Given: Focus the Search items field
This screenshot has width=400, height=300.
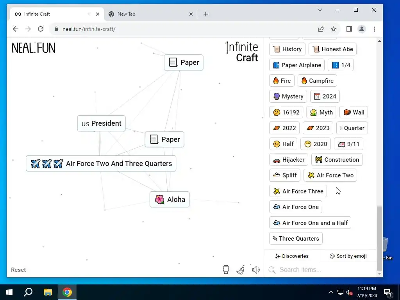Looking at the screenshot, I should pyautogui.click(x=320, y=270).
